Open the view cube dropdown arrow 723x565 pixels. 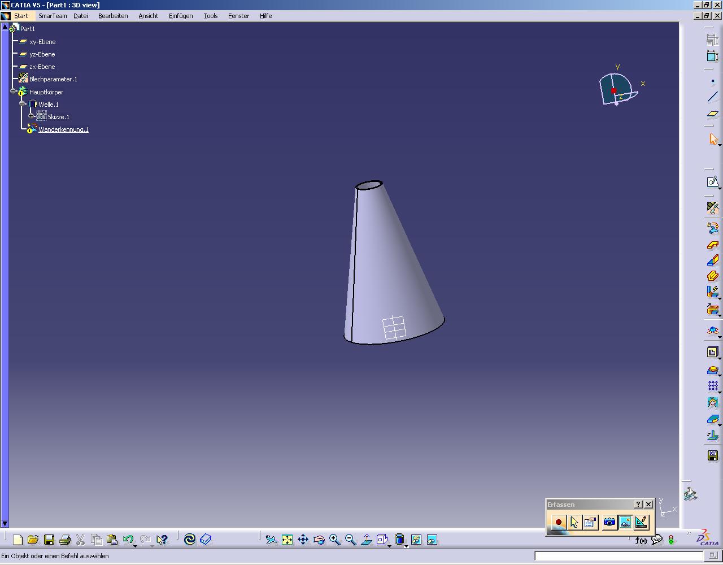click(x=390, y=546)
